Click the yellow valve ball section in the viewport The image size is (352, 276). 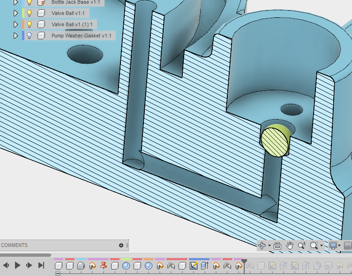275,142
